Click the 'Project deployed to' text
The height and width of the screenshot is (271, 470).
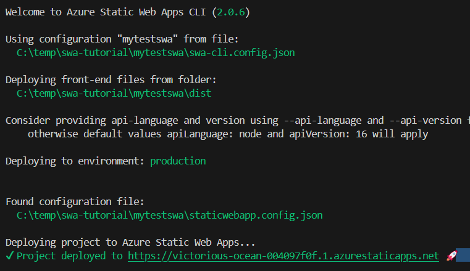tap(70, 256)
